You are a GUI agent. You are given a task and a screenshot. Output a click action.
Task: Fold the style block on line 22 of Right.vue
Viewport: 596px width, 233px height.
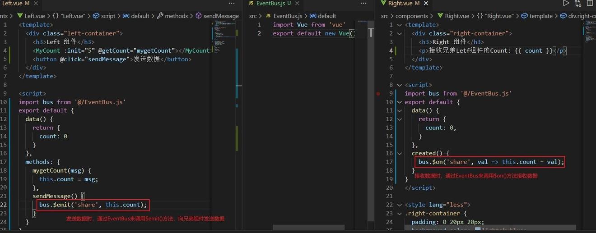click(x=399, y=205)
